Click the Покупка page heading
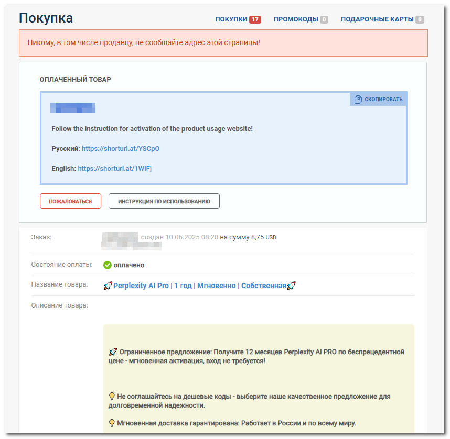This screenshot has width=450, height=439. (46, 18)
